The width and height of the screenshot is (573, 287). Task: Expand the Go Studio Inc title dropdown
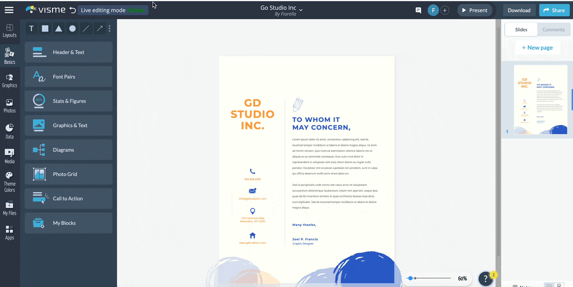click(301, 9)
